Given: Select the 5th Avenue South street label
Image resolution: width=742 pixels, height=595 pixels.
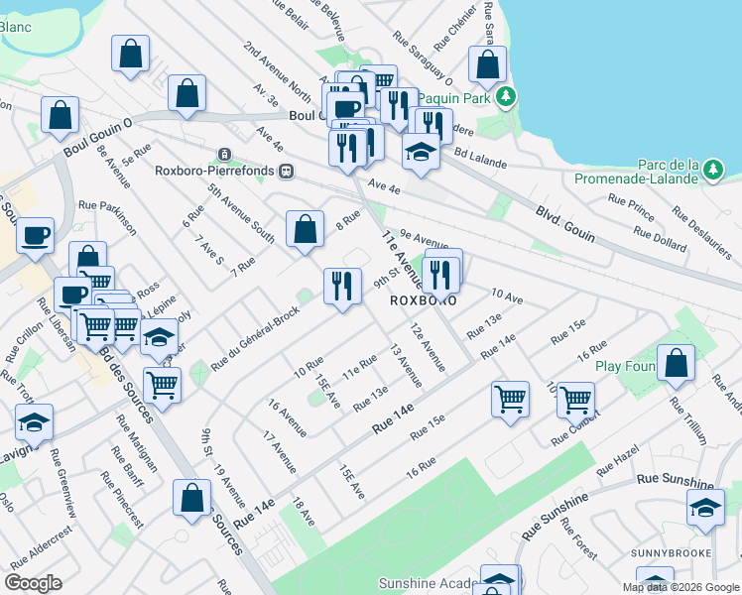Looking at the screenshot, I should [241, 213].
